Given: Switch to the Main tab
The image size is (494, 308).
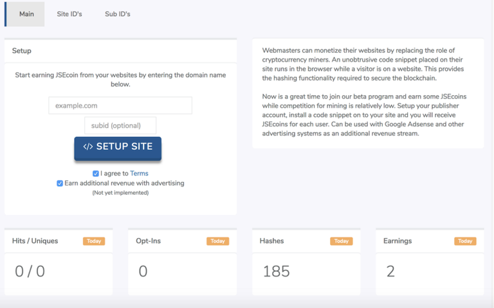Looking at the screenshot, I should (26, 14).
